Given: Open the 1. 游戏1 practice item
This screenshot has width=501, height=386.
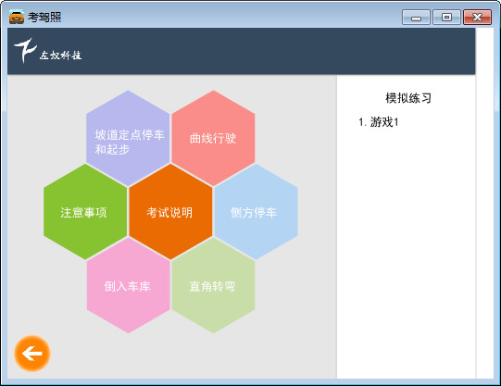Looking at the screenshot, I should click(x=379, y=122).
